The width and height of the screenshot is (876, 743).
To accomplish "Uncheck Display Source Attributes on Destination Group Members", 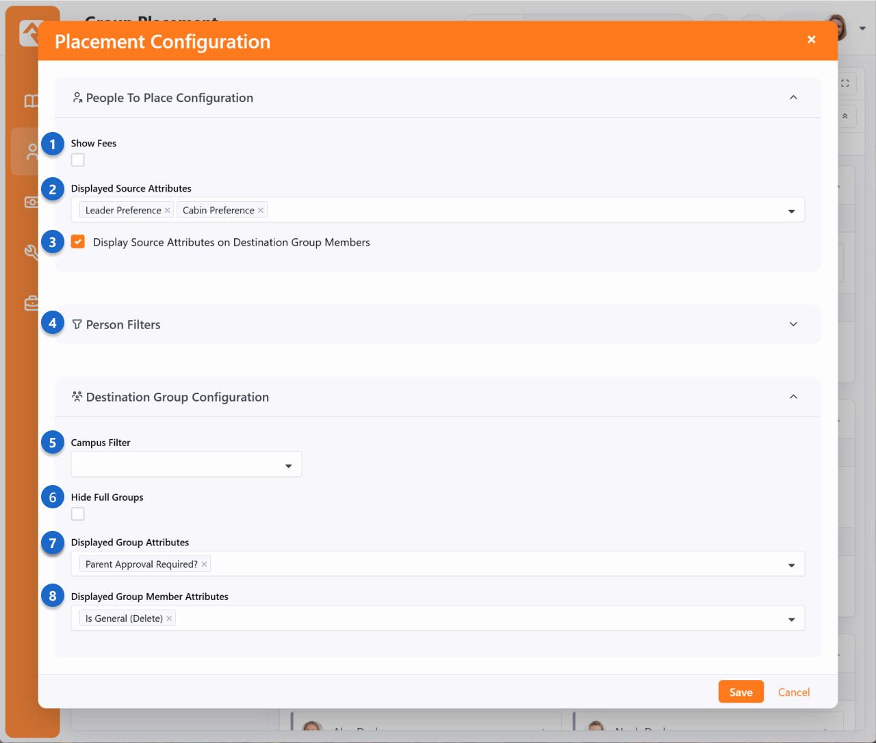I will click(78, 242).
